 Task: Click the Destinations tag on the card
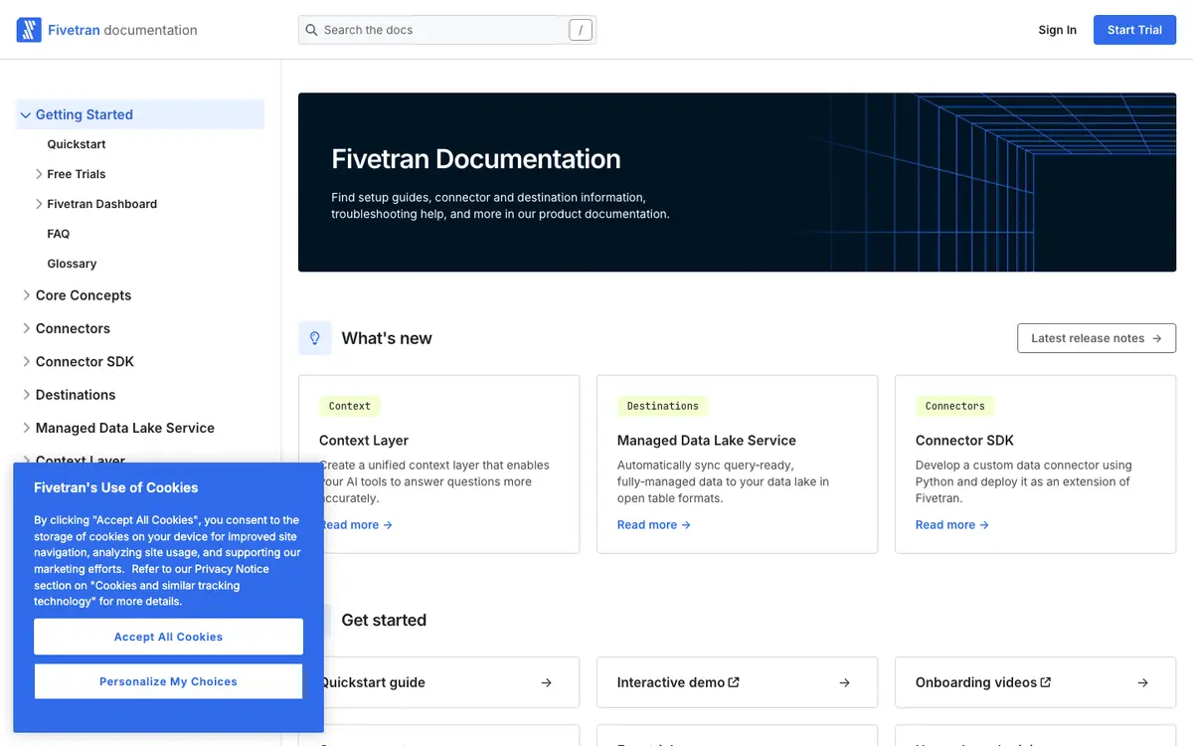(x=663, y=406)
